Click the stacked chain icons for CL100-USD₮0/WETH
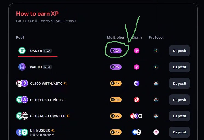The height and width of the screenshot is (140, 204). (136, 116)
